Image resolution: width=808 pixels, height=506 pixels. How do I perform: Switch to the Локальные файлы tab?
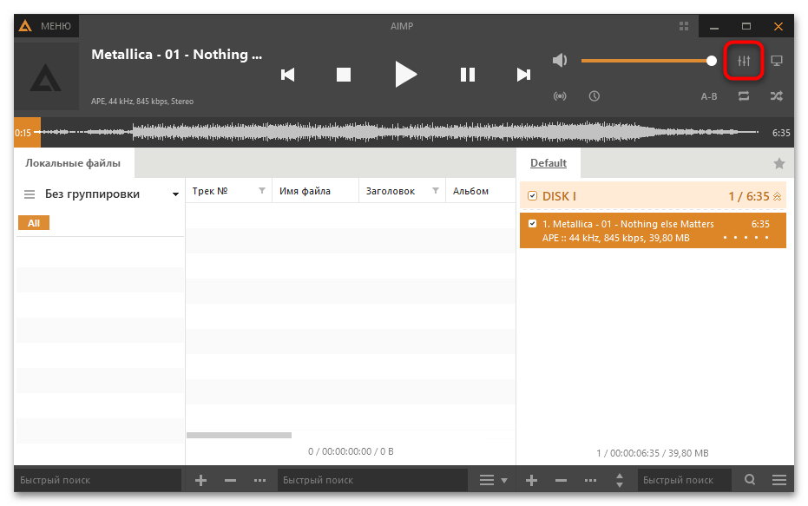(73, 163)
